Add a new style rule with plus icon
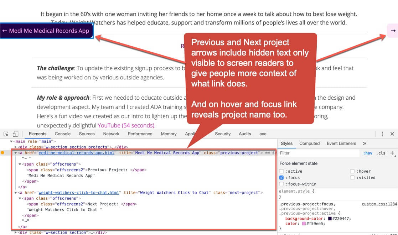398x235 pixels. (x=392, y=153)
